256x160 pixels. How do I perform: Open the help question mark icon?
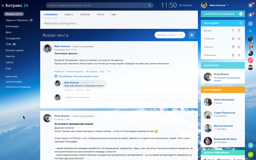[250, 5]
